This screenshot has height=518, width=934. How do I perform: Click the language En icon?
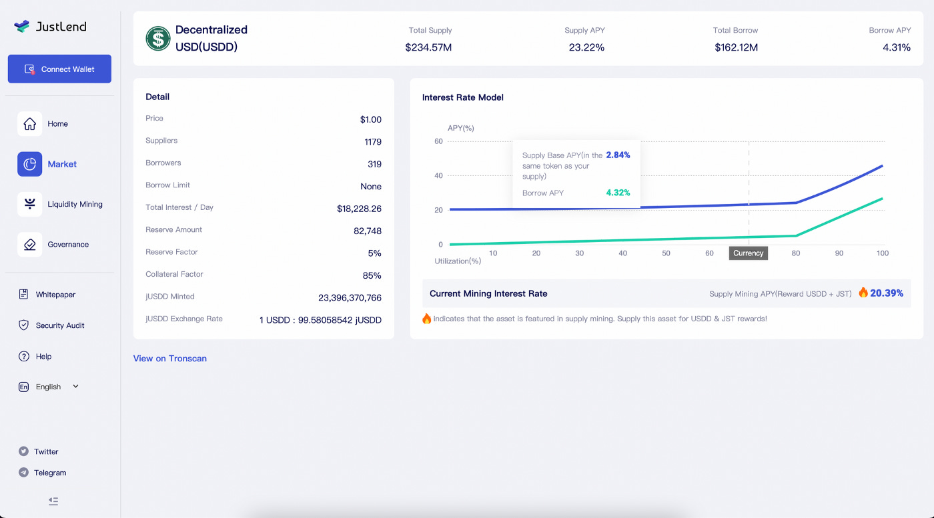(23, 387)
